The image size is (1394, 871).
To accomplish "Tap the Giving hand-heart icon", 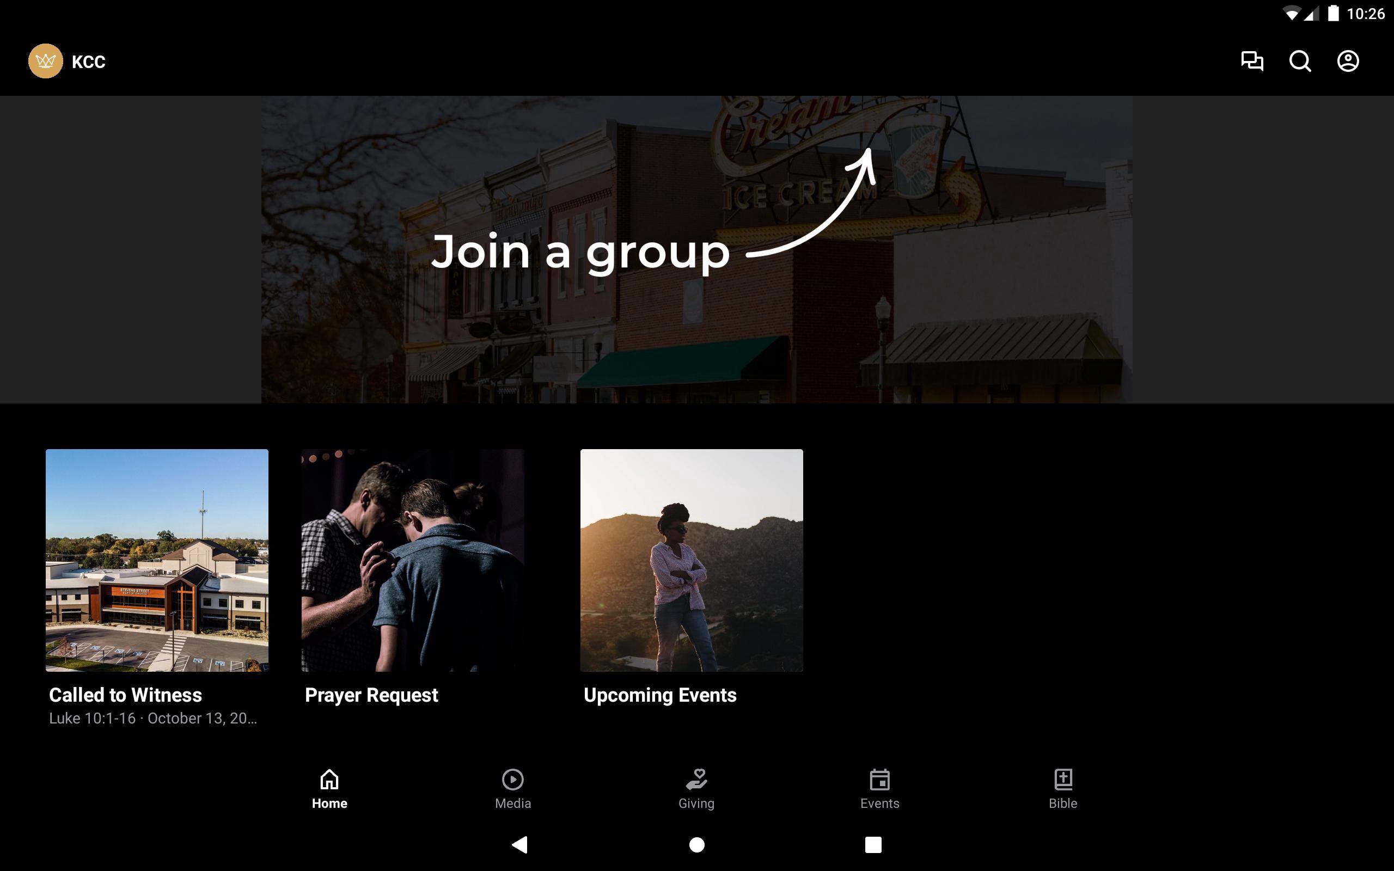I will (x=696, y=780).
